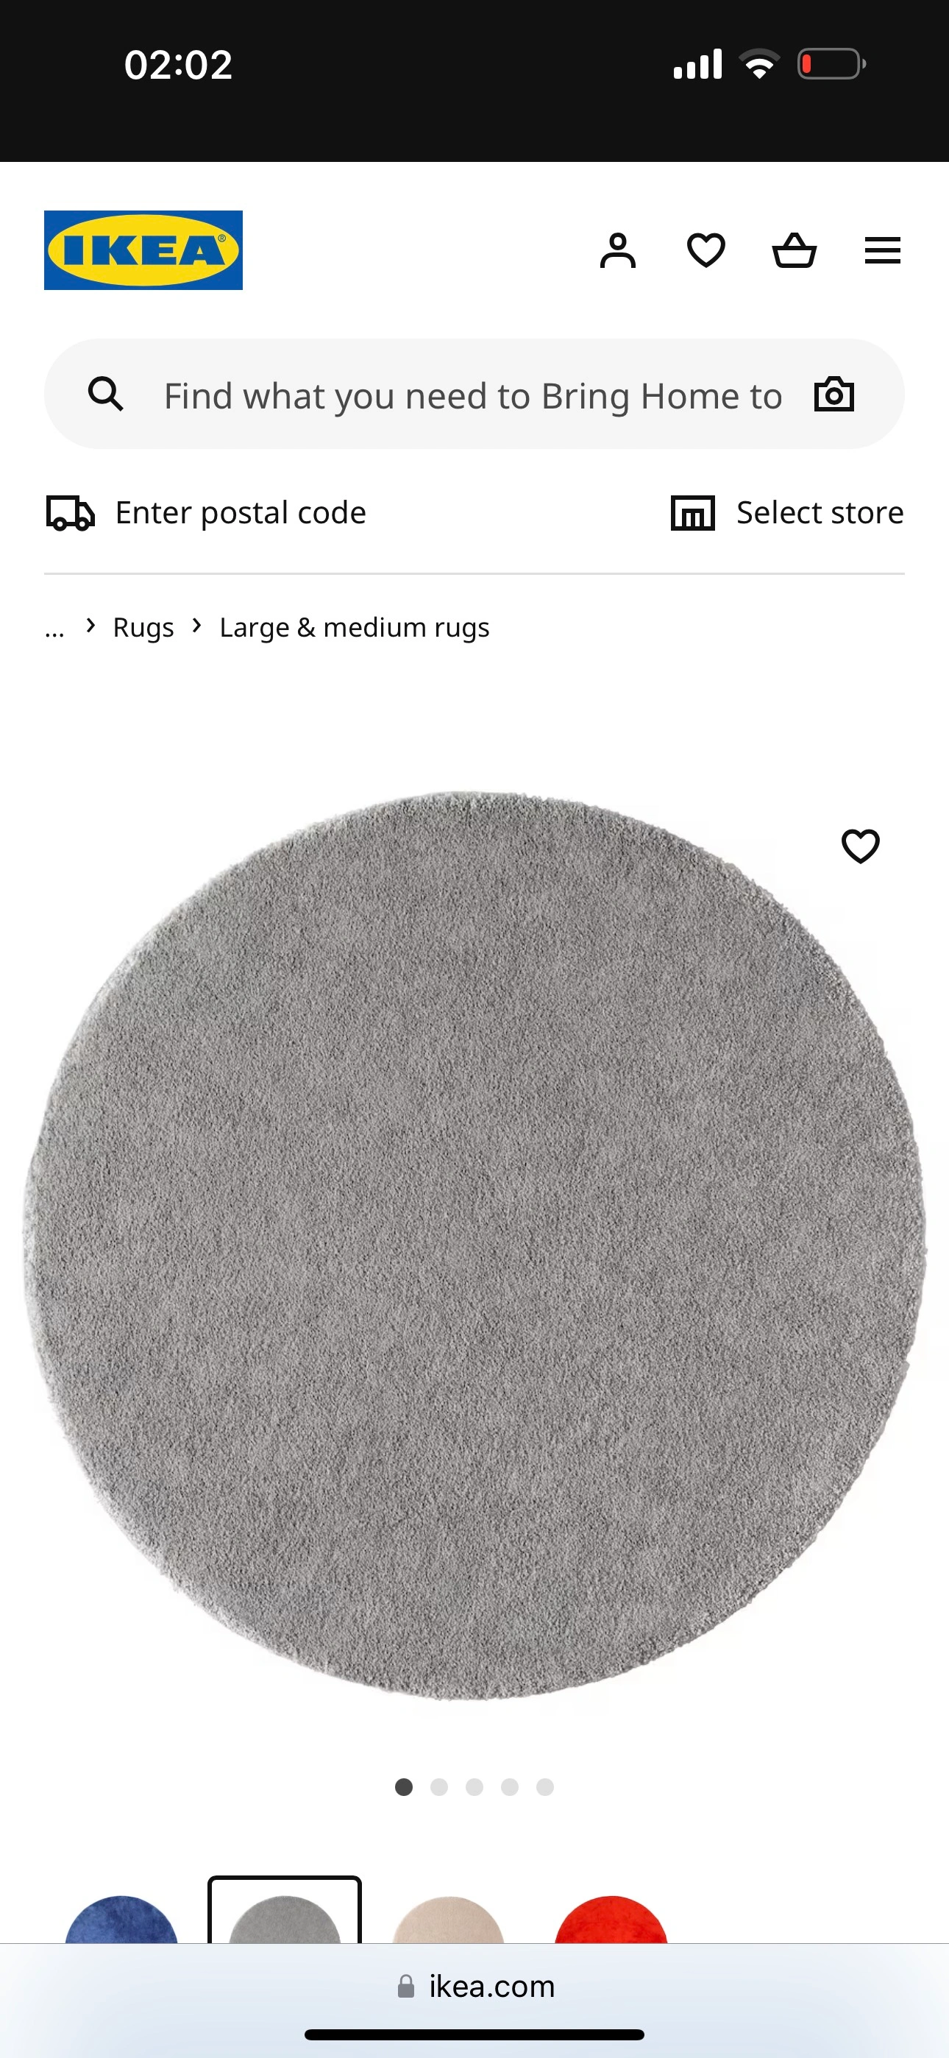Image resolution: width=949 pixels, height=2058 pixels.
Task: Save rug to favorites with heart
Action: (860, 846)
